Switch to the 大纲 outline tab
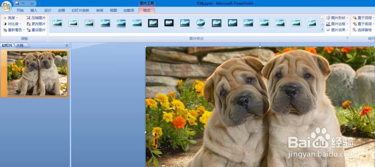 (x=20, y=45)
